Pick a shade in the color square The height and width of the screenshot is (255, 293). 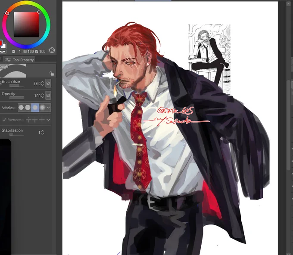[26, 25]
